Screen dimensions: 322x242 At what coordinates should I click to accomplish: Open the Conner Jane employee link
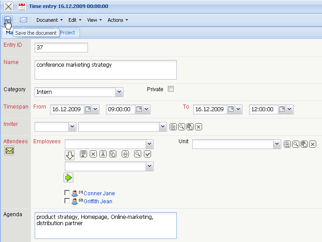point(99,194)
